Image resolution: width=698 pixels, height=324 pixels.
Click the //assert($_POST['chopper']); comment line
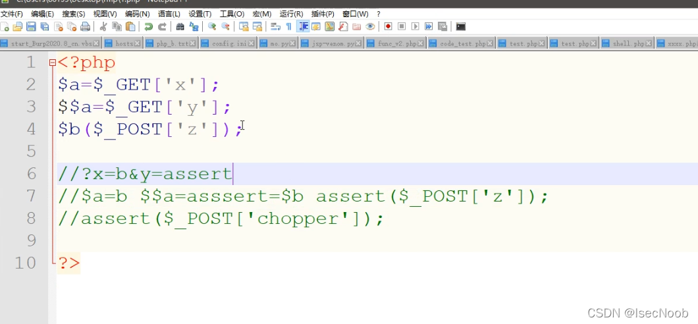pos(221,219)
